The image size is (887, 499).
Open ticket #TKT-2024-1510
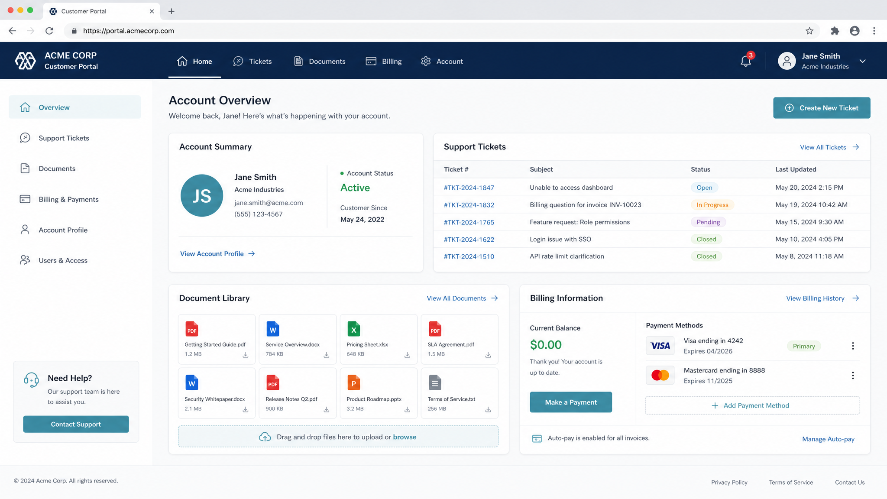coord(469,256)
